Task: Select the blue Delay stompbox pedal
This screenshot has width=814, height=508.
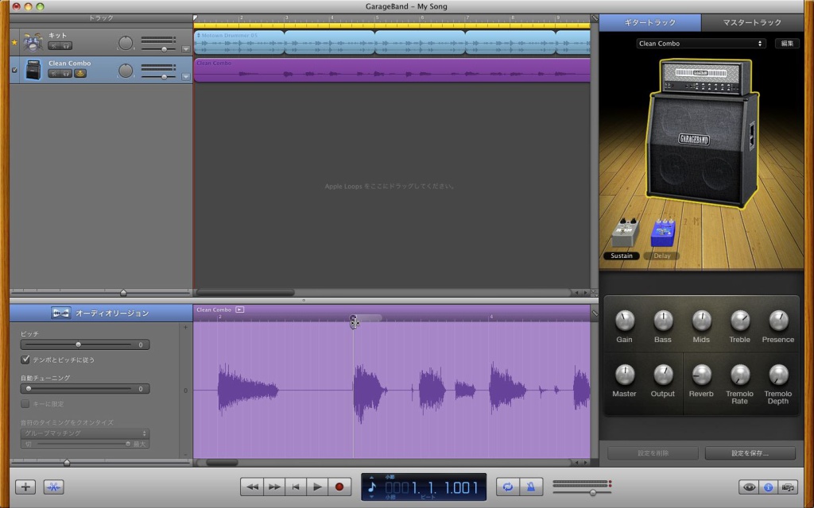Action: [663, 233]
